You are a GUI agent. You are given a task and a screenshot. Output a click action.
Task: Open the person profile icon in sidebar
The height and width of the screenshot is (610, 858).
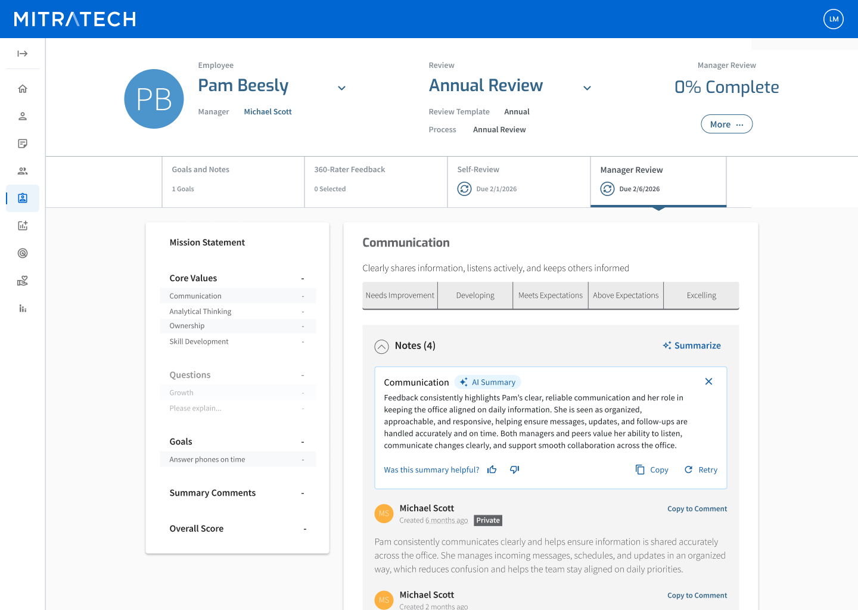pyautogui.click(x=23, y=116)
